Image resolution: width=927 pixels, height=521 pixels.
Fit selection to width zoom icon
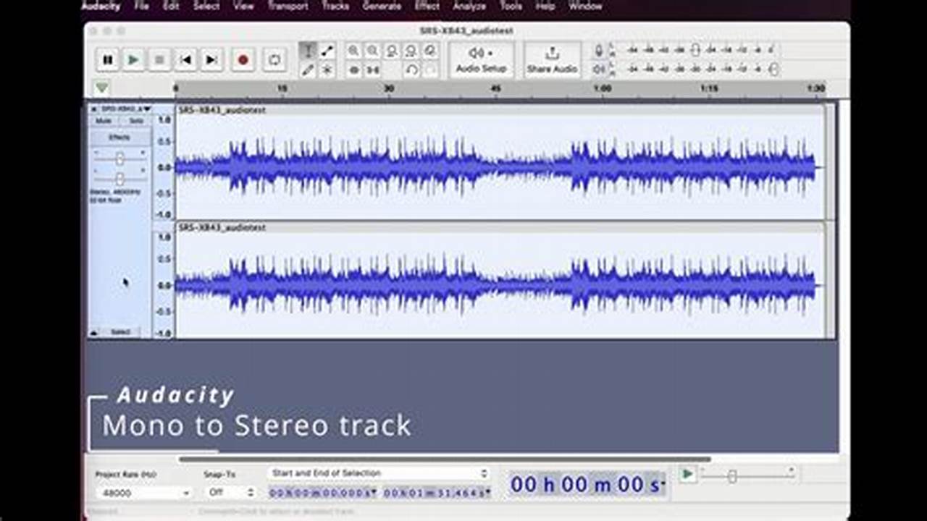392,51
